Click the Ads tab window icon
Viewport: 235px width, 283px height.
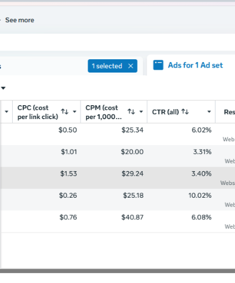click(x=158, y=65)
